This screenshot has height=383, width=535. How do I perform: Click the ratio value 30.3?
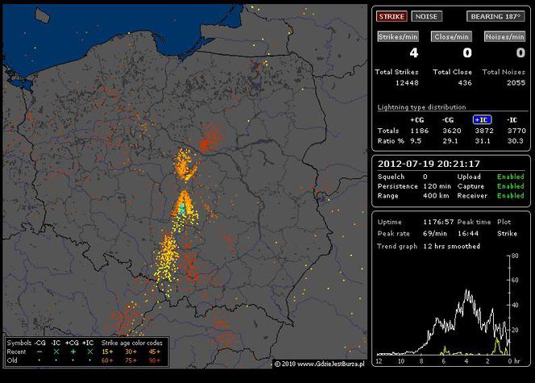coord(515,141)
